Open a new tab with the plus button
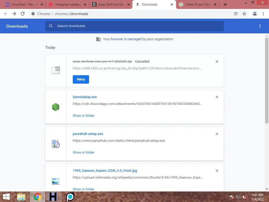Image resolution: width=269 pixels, height=202 pixels. (225, 5)
